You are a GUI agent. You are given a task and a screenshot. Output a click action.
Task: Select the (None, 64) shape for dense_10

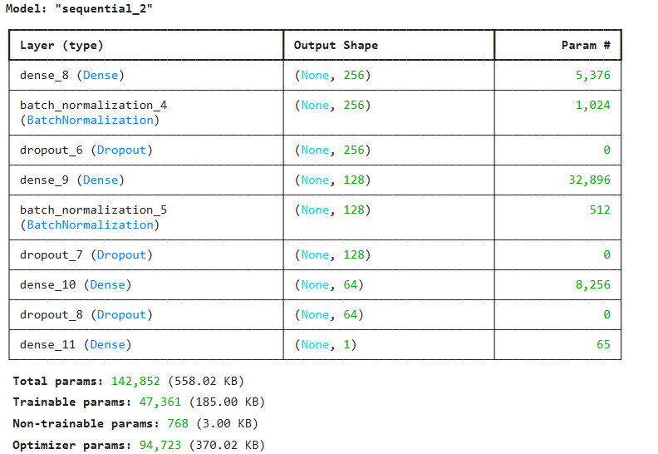point(328,284)
